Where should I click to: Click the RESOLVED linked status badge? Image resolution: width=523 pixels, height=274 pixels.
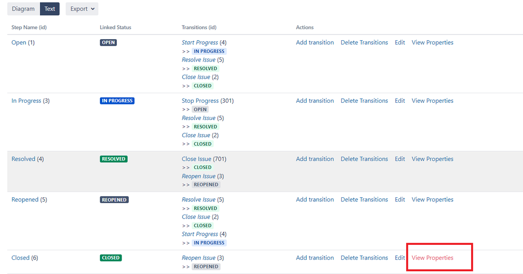(x=114, y=159)
